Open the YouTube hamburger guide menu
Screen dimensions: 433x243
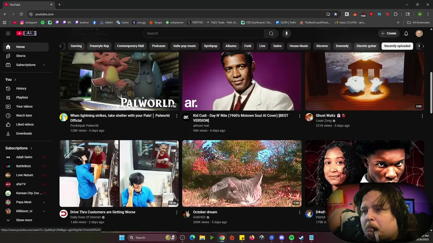(8, 33)
